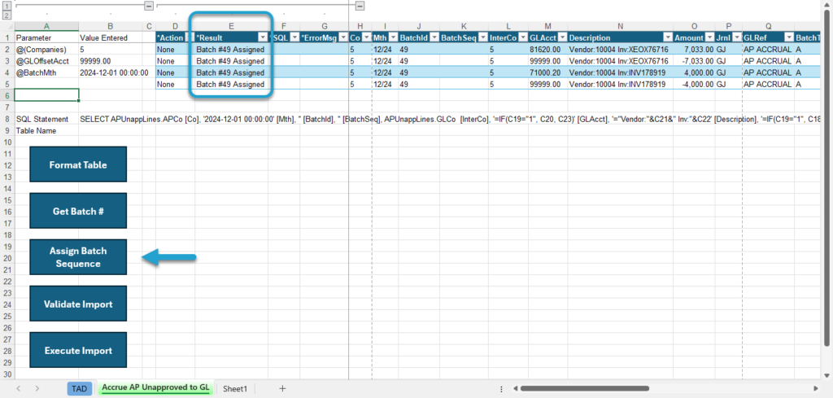Click horizontal scrollbar right arrow
This screenshot has height=398, width=833.
pos(816,388)
